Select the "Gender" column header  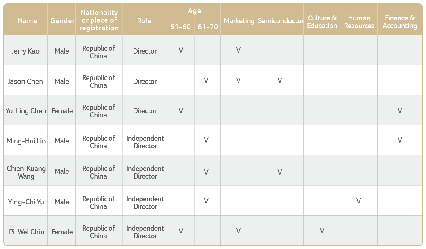(62, 21)
